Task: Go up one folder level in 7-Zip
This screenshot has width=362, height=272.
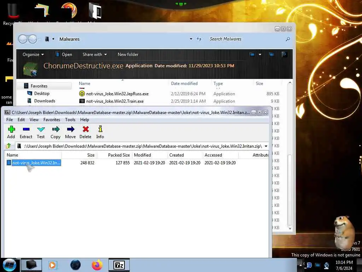Action: [8, 146]
